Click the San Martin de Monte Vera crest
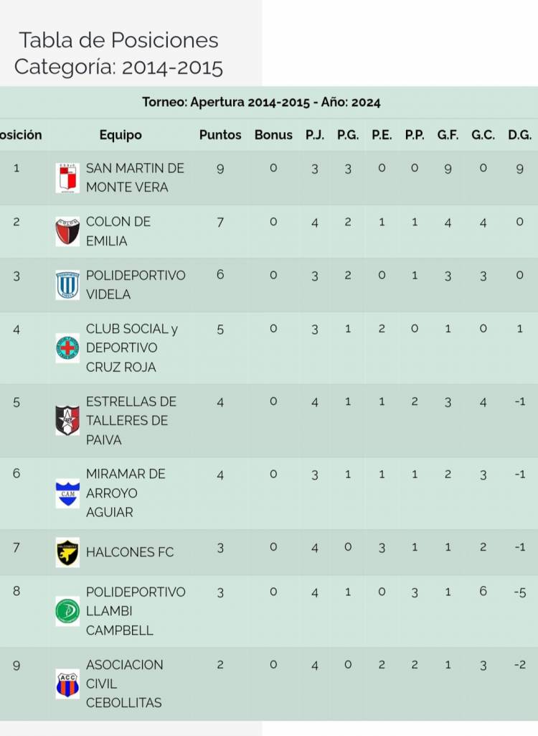Image resolution: width=538 pixels, height=736 pixels. point(67,177)
